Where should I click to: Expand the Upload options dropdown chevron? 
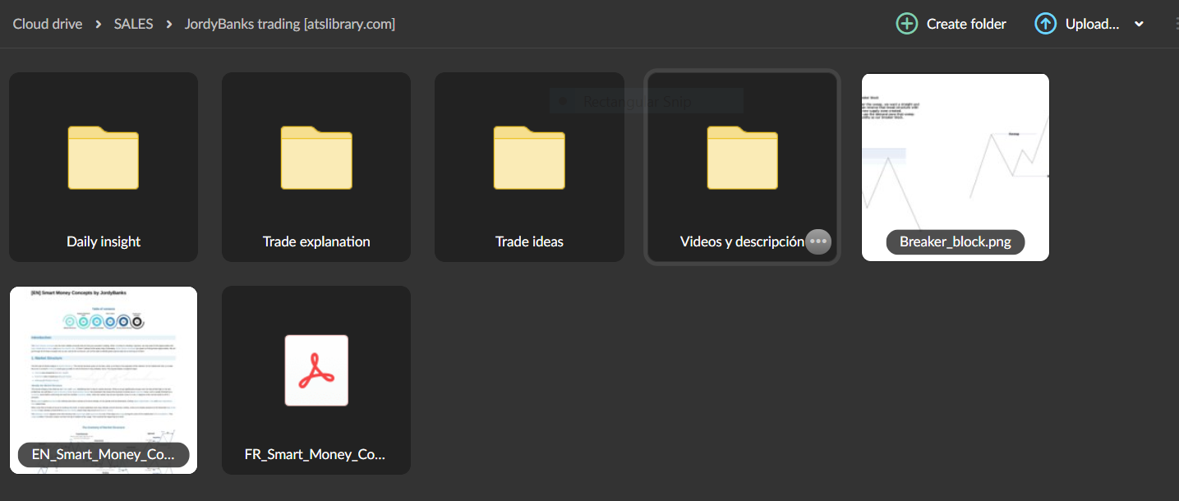[x=1140, y=24]
